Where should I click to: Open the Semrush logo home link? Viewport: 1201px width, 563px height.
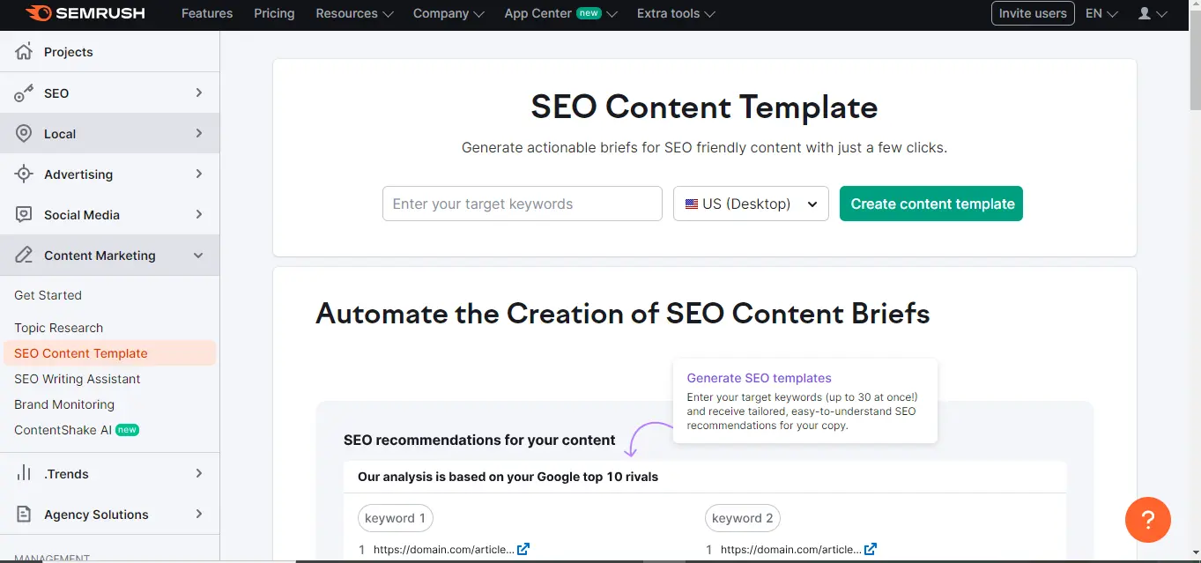coord(85,13)
